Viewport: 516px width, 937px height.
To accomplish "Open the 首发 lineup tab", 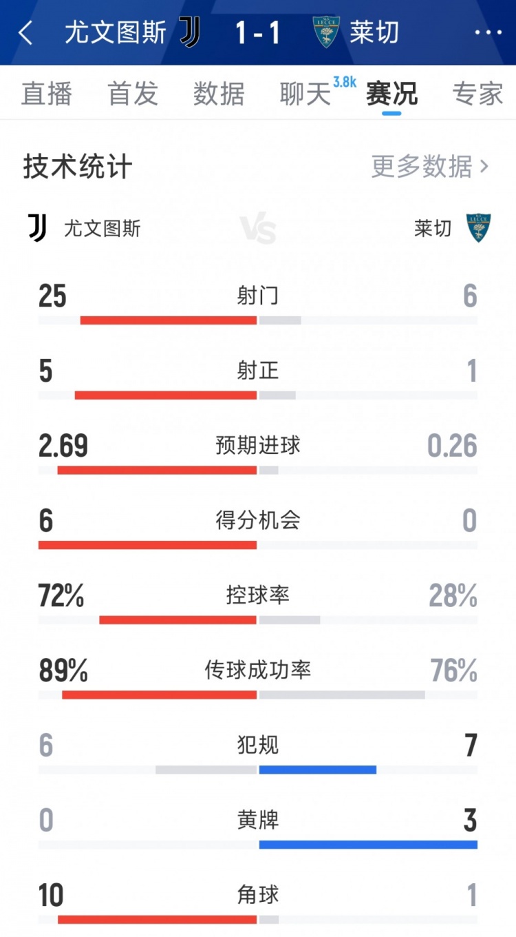I will [133, 94].
